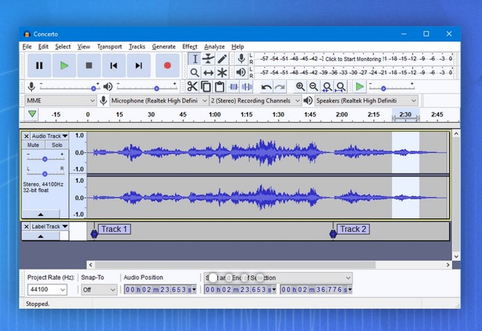Click the recording volume slider handle

pyautogui.click(x=94, y=89)
